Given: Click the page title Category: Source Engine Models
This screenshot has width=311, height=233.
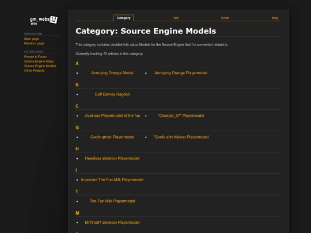Looking at the screenshot, I should coord(146,31).
